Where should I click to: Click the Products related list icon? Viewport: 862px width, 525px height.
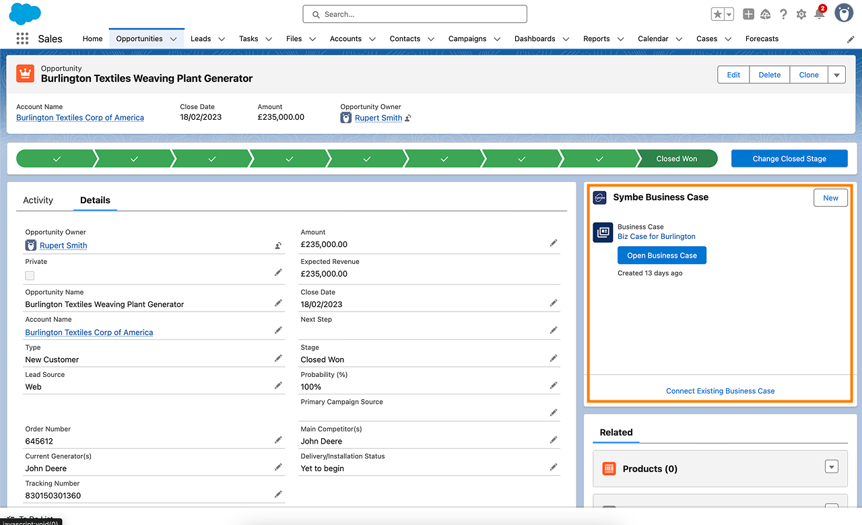[x=609, y=468]
